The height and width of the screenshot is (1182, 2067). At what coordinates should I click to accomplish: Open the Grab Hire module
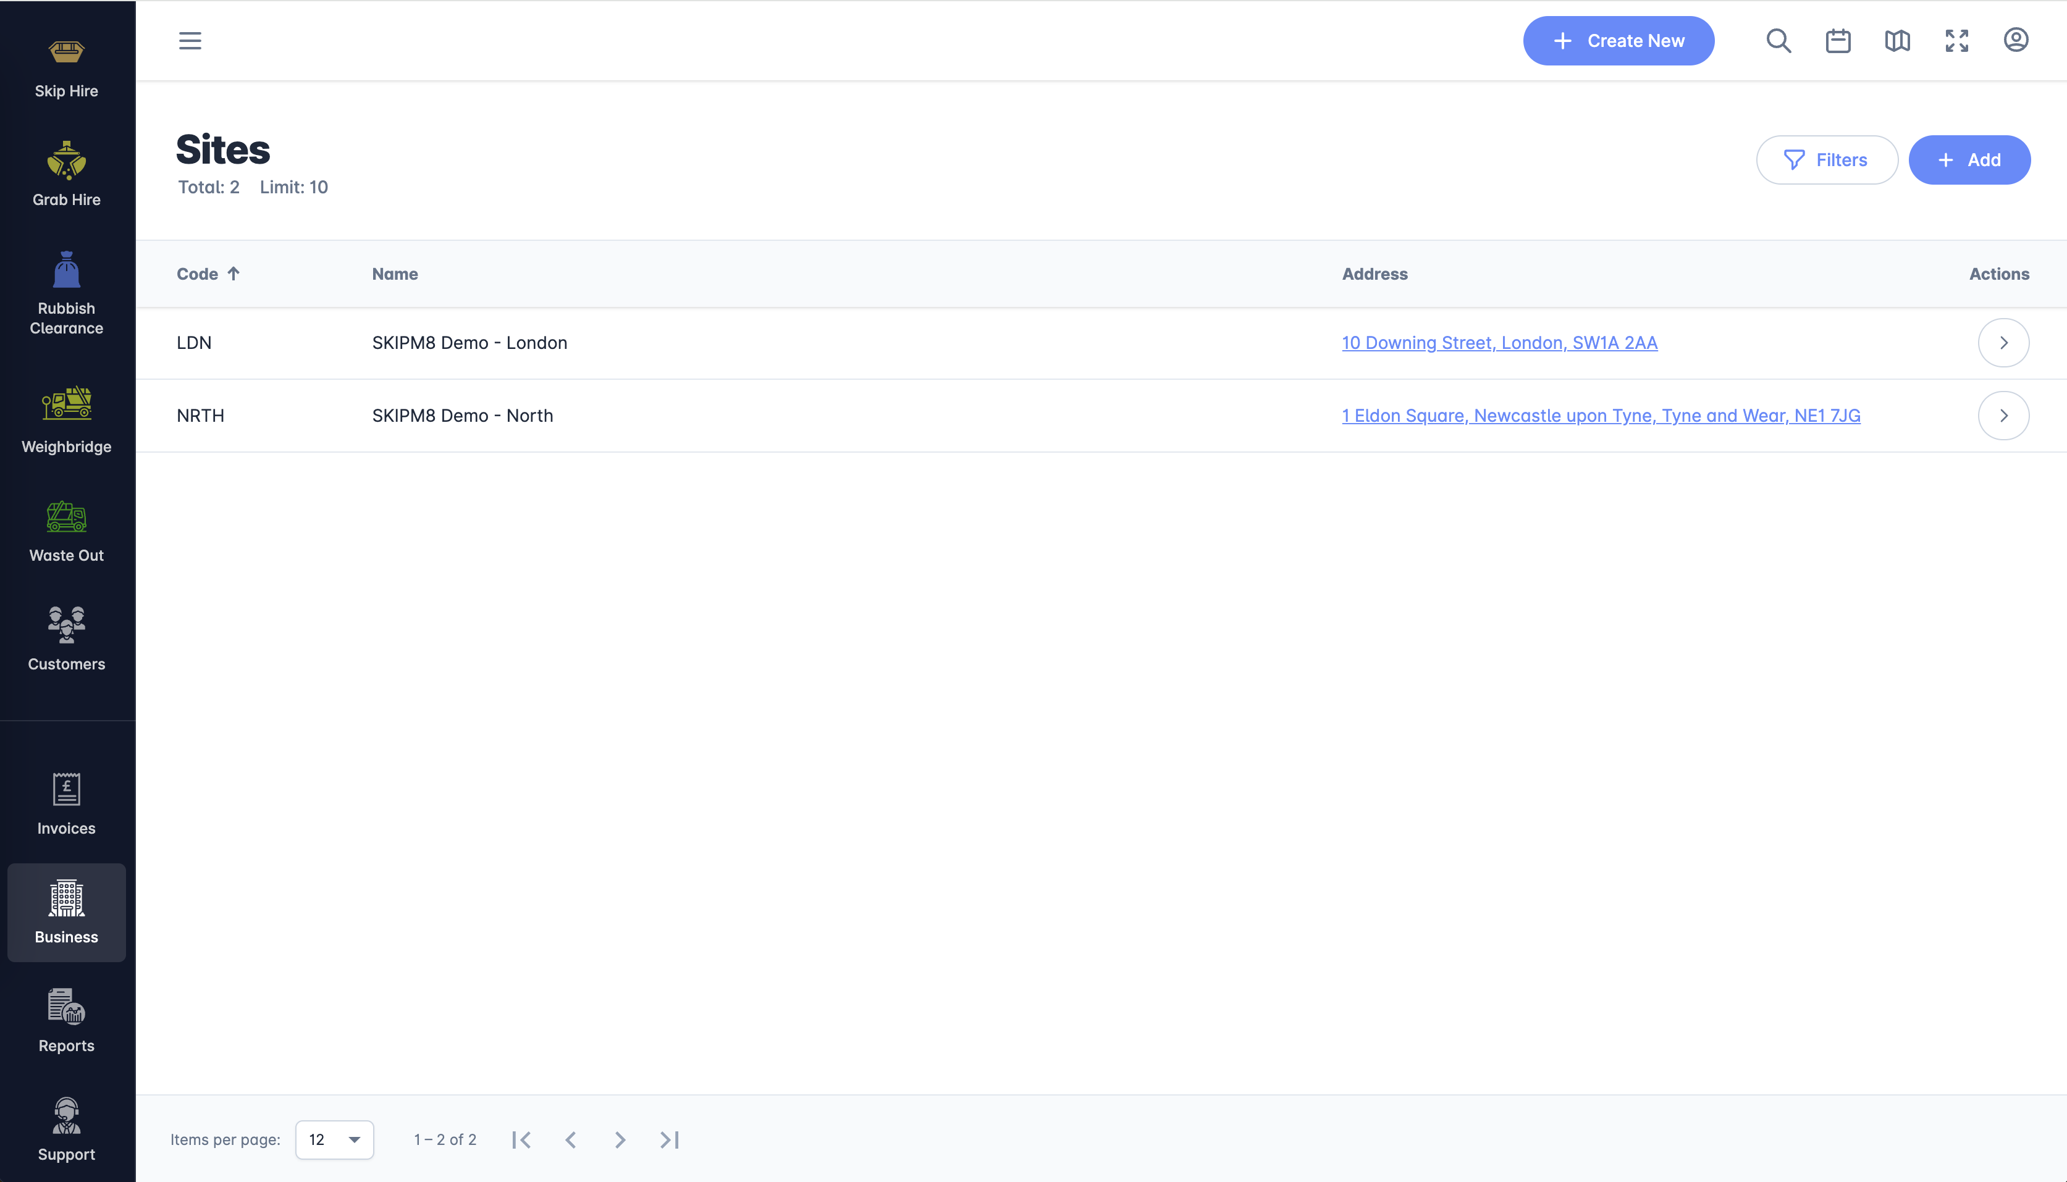67,175
